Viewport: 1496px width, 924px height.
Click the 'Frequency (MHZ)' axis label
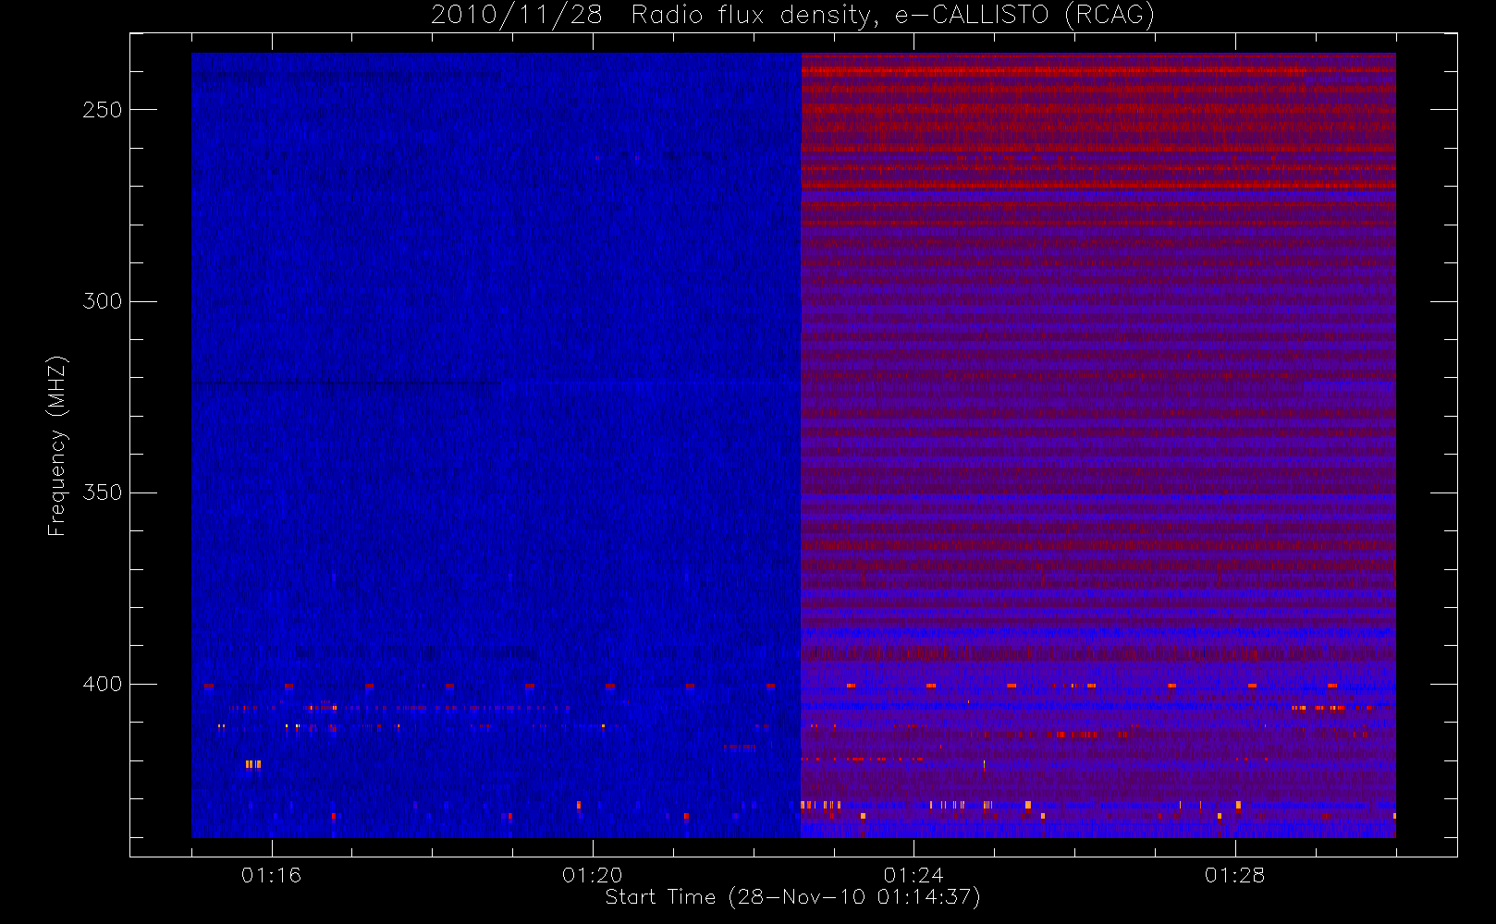(x=57, y=445)
